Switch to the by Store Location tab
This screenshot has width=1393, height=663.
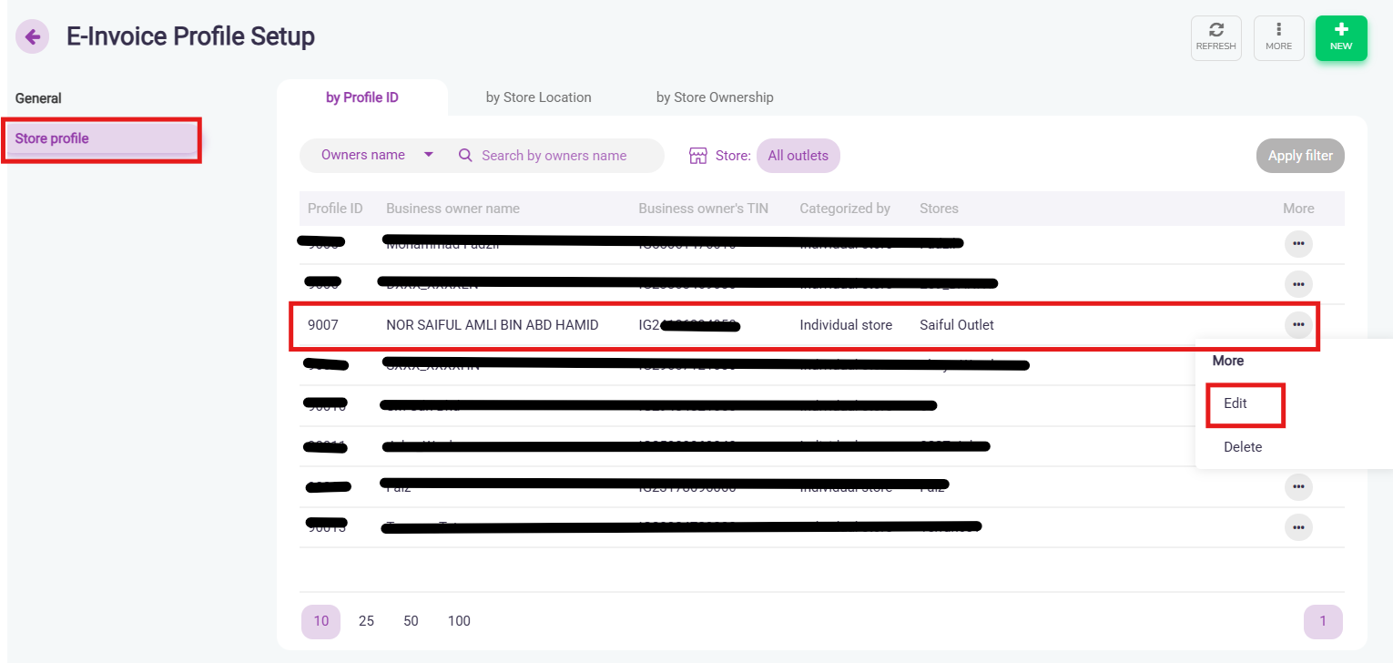[x=539, y=97]
